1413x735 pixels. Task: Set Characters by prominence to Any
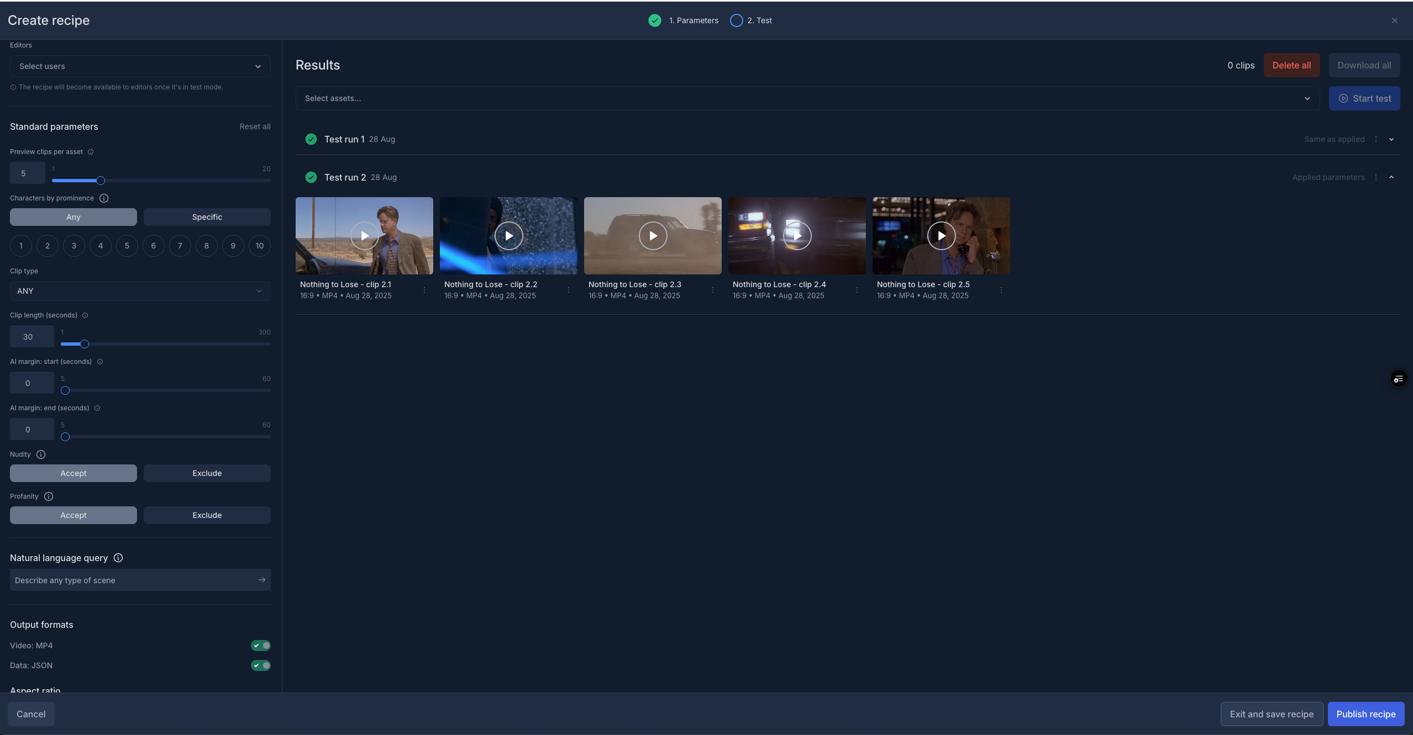[73, 217]
